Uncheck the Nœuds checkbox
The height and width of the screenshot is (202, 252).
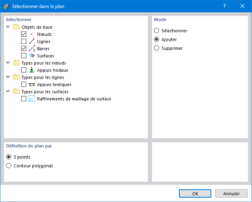click(x=24, y=34)
